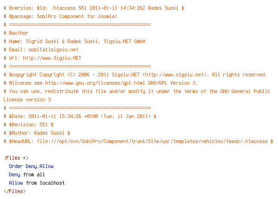Click the Name: Sigrid Suski line
The height and width of the screenshot is (199, 278).
pyautogui.click(x=75, y=42)
